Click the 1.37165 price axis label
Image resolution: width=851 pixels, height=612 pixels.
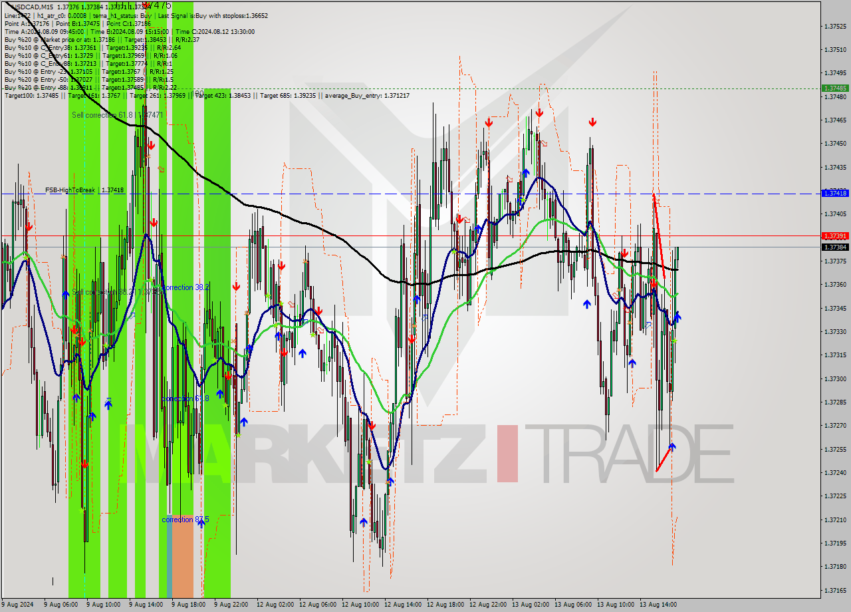835,591
